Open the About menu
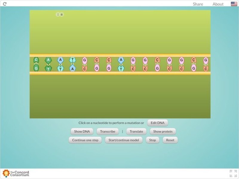Viewport: 239px width, 179px height. [218, 4]
